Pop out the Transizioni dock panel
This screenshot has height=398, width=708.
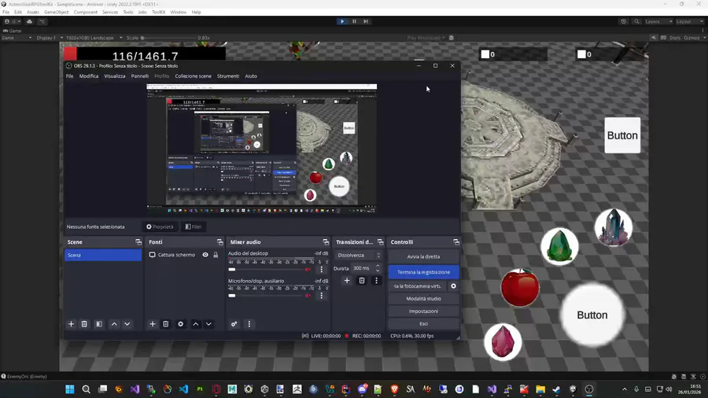pos(380,242)
